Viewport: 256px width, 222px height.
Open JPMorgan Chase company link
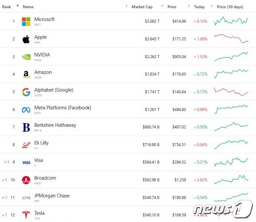click(52, 196)
